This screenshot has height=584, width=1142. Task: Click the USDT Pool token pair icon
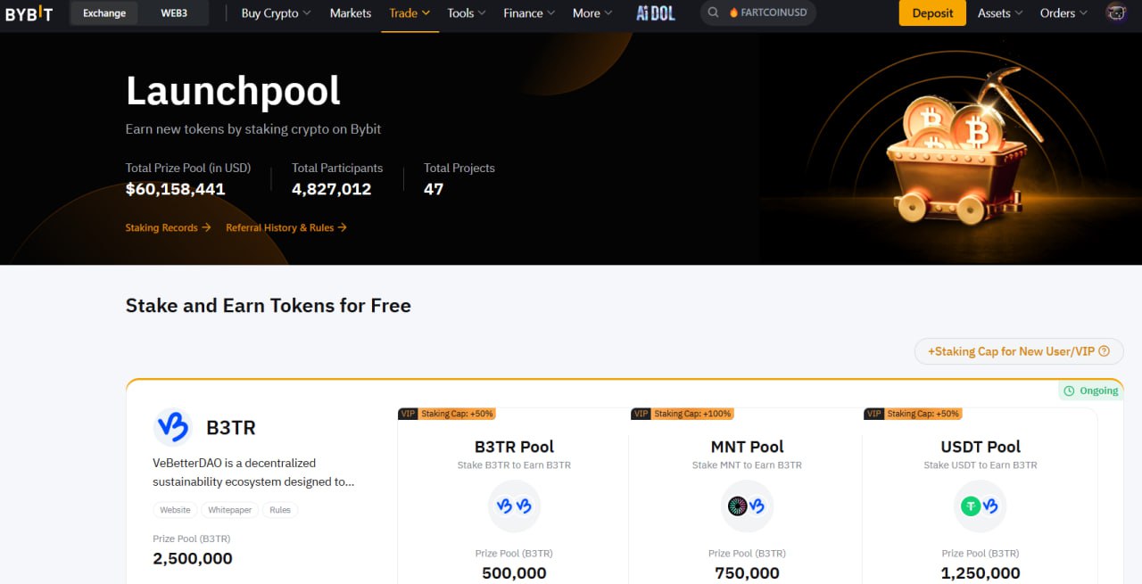980,506
